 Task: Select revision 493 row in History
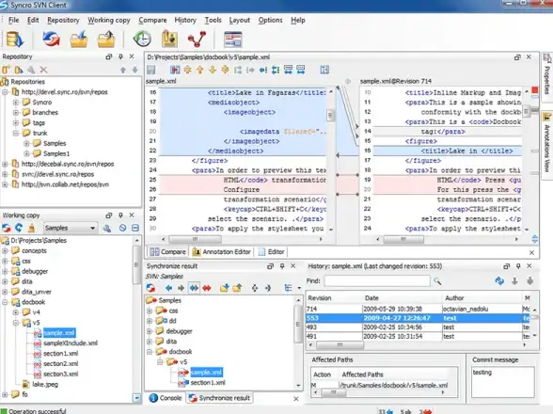point(418,327)
